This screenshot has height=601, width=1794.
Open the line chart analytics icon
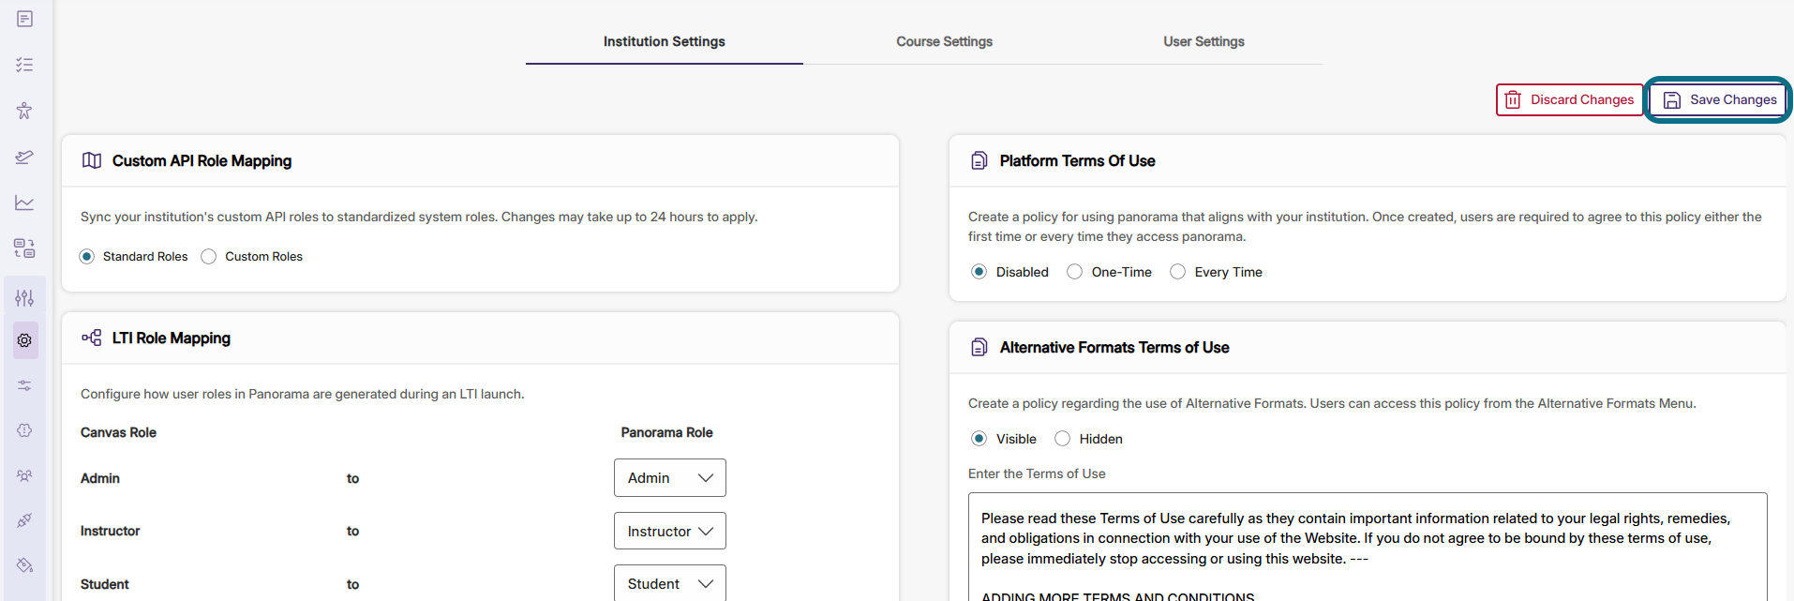[x=25, y=203]
